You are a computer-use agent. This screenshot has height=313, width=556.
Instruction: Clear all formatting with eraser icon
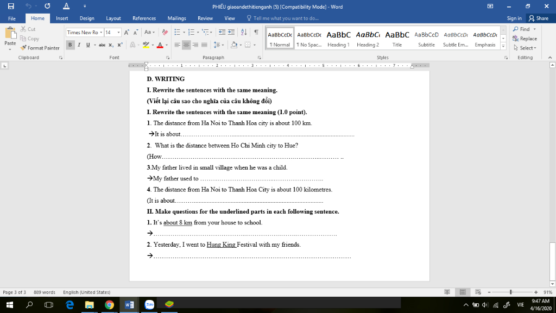(165, 32)
